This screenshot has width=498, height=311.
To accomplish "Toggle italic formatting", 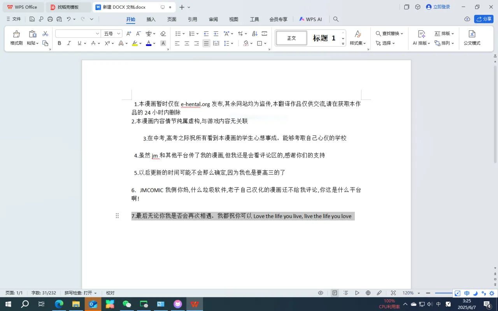I will click(68, 43).
